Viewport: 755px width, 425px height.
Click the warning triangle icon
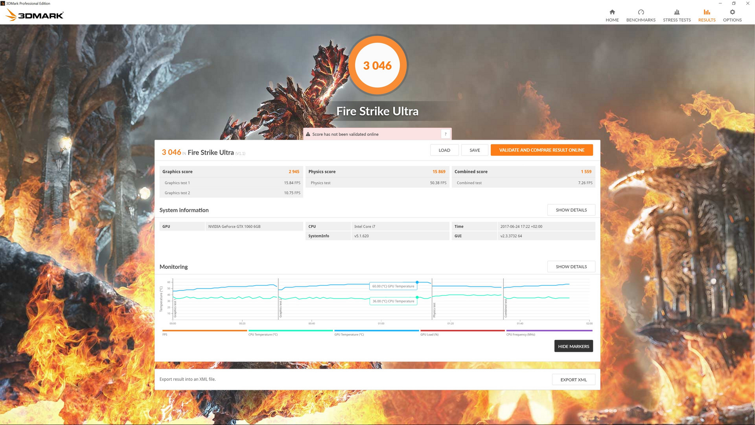(x=308, y=134)
